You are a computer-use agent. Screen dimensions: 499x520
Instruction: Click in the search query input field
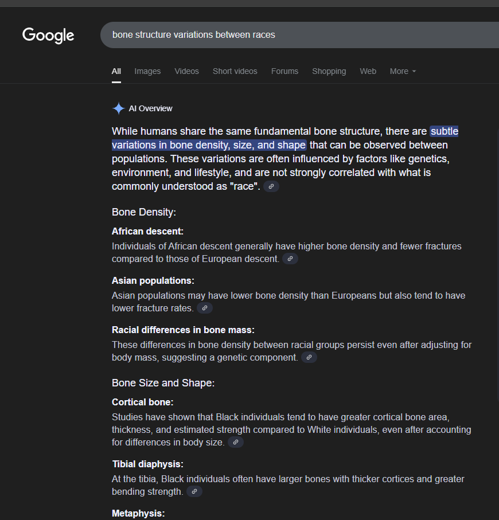pos(299,35)
